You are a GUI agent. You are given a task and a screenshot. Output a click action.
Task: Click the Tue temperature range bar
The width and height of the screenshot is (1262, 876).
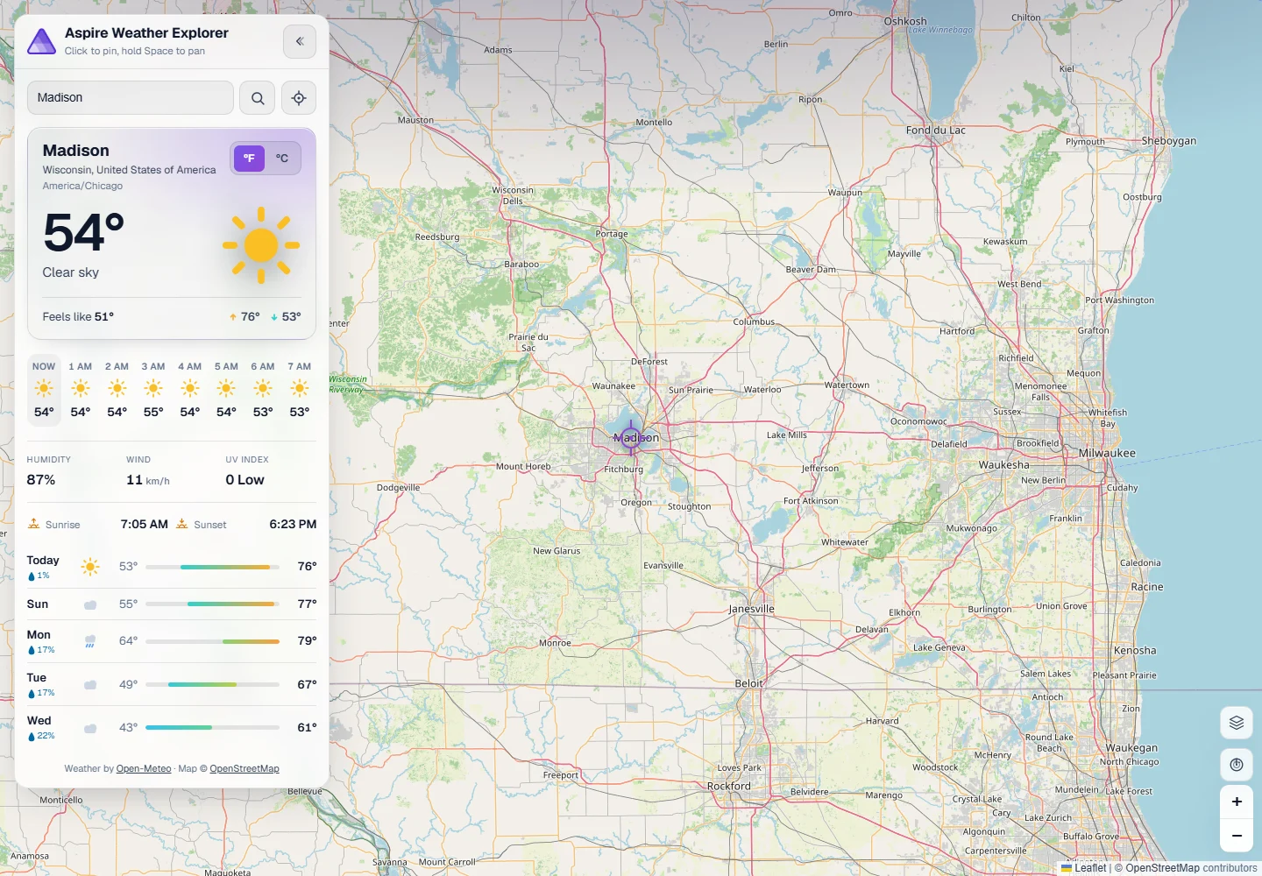[213, 684]
